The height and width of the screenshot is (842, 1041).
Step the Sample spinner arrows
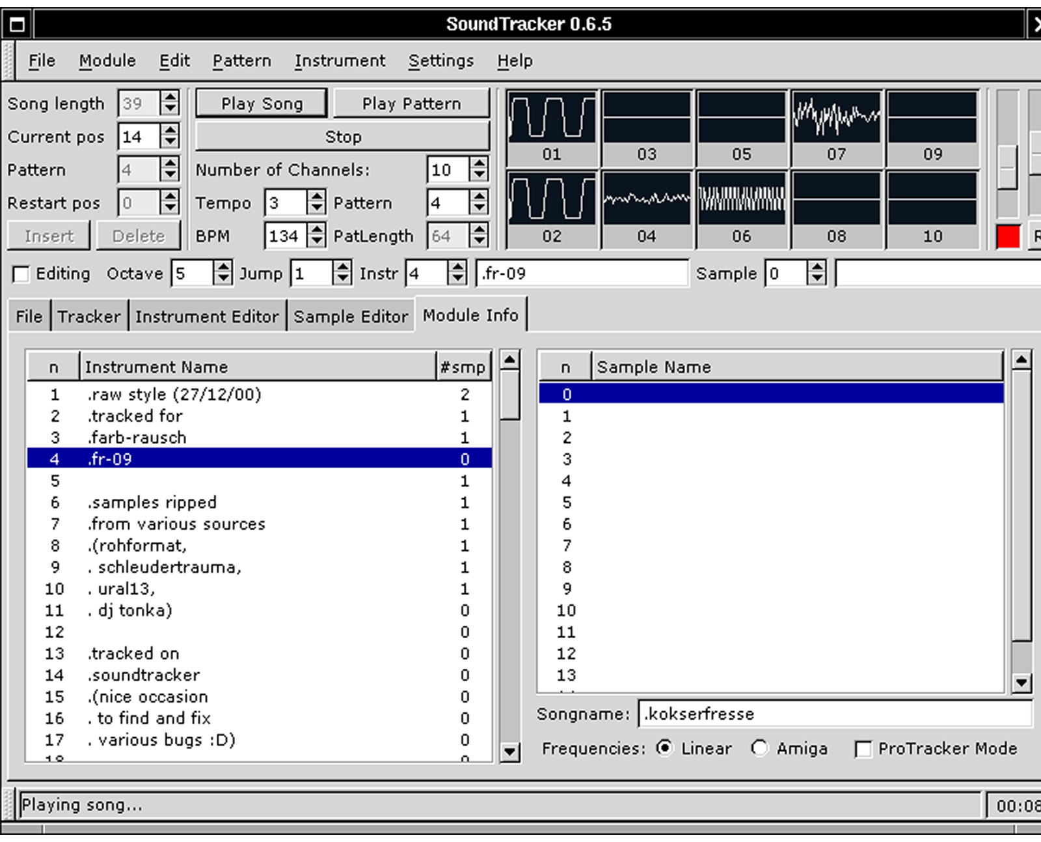click(817, 273)
